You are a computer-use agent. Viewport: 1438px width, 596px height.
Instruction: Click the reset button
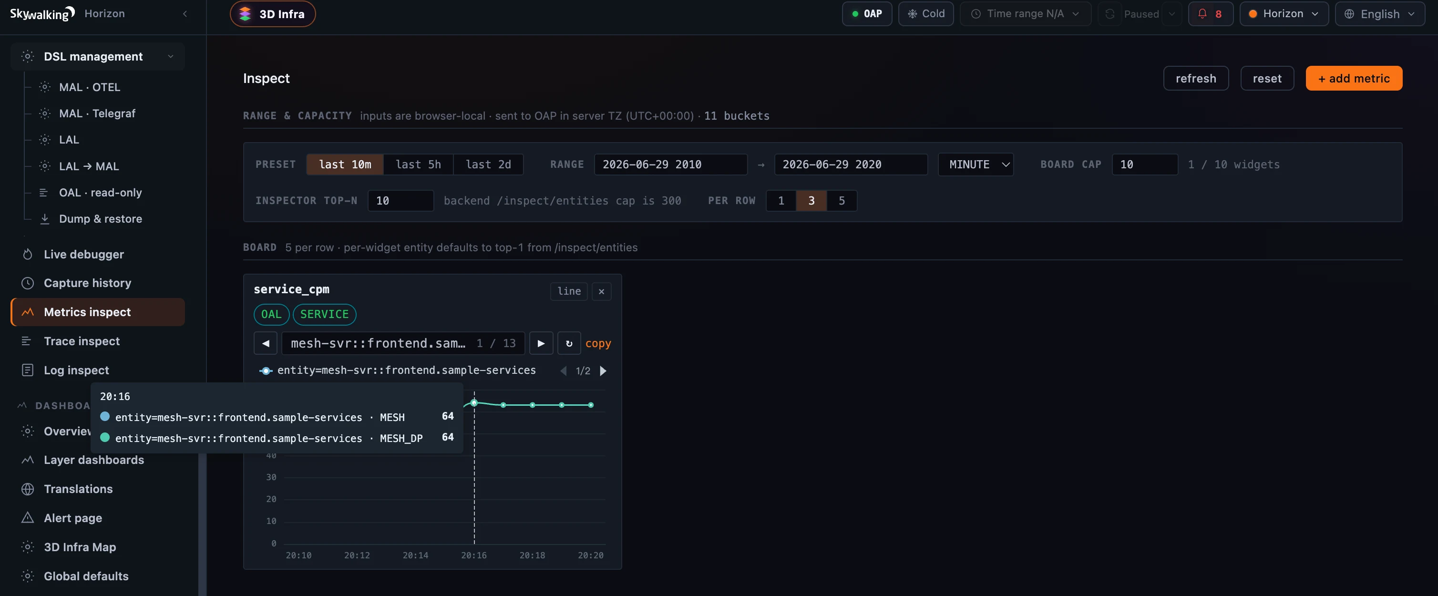1267,78
